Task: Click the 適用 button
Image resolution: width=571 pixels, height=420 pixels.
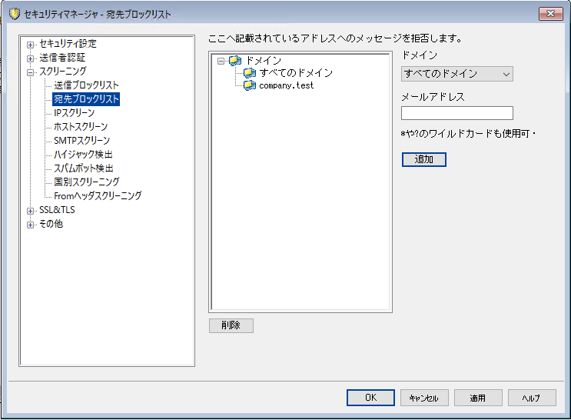Action: coord(477,398)
